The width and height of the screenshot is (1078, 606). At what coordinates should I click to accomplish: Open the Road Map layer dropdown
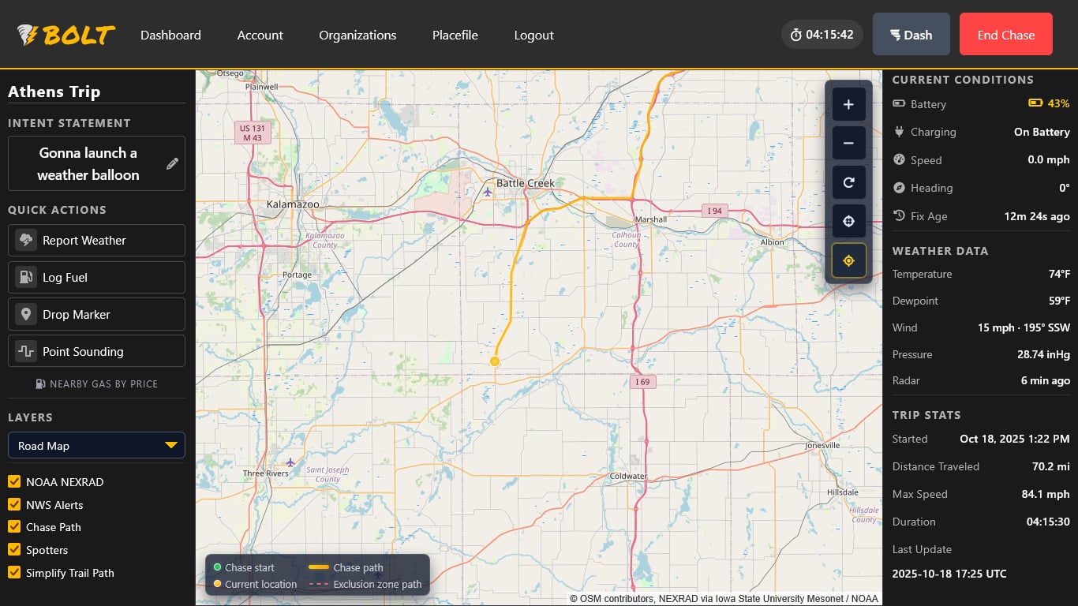click(x=96, y=445)
